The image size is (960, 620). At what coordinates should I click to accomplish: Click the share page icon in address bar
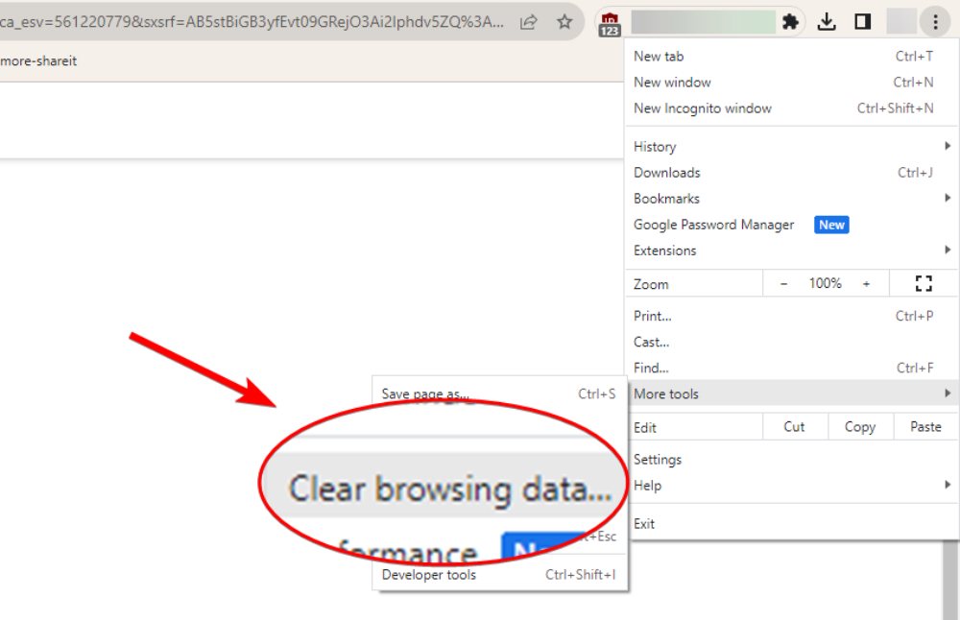pos(528,21)
